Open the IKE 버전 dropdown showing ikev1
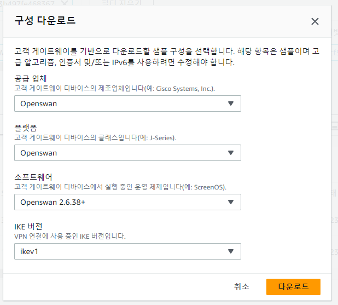 point(127,251)
